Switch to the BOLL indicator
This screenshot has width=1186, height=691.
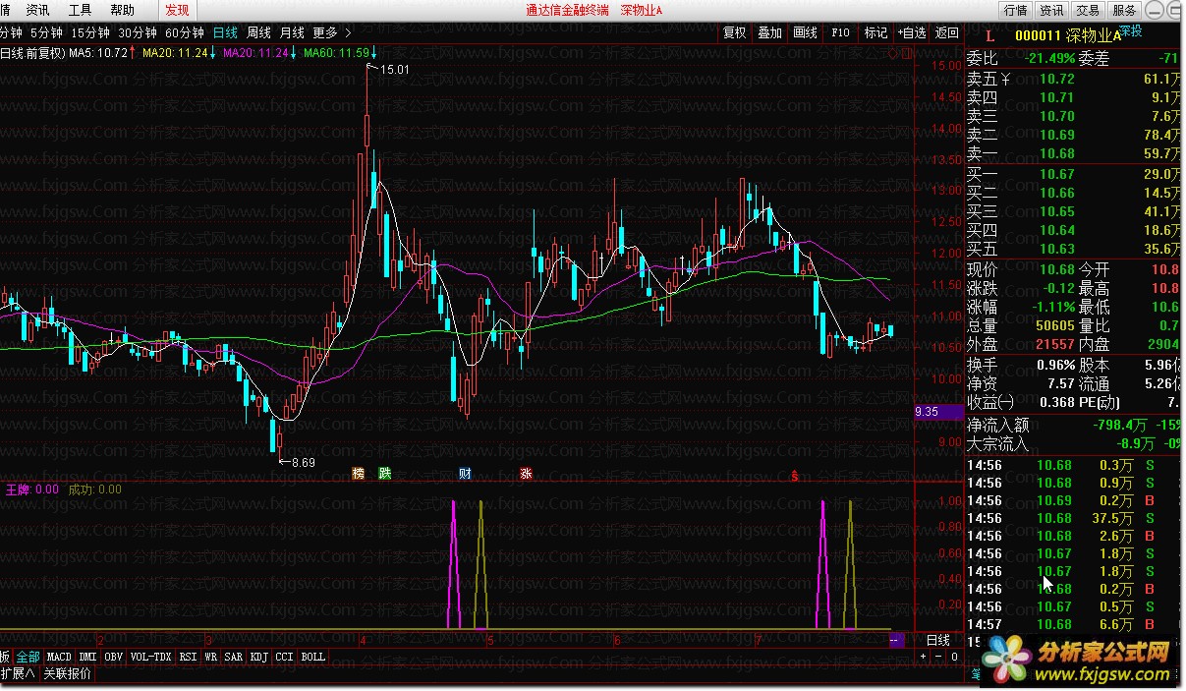pyautogui.click(x=312, y=657)
